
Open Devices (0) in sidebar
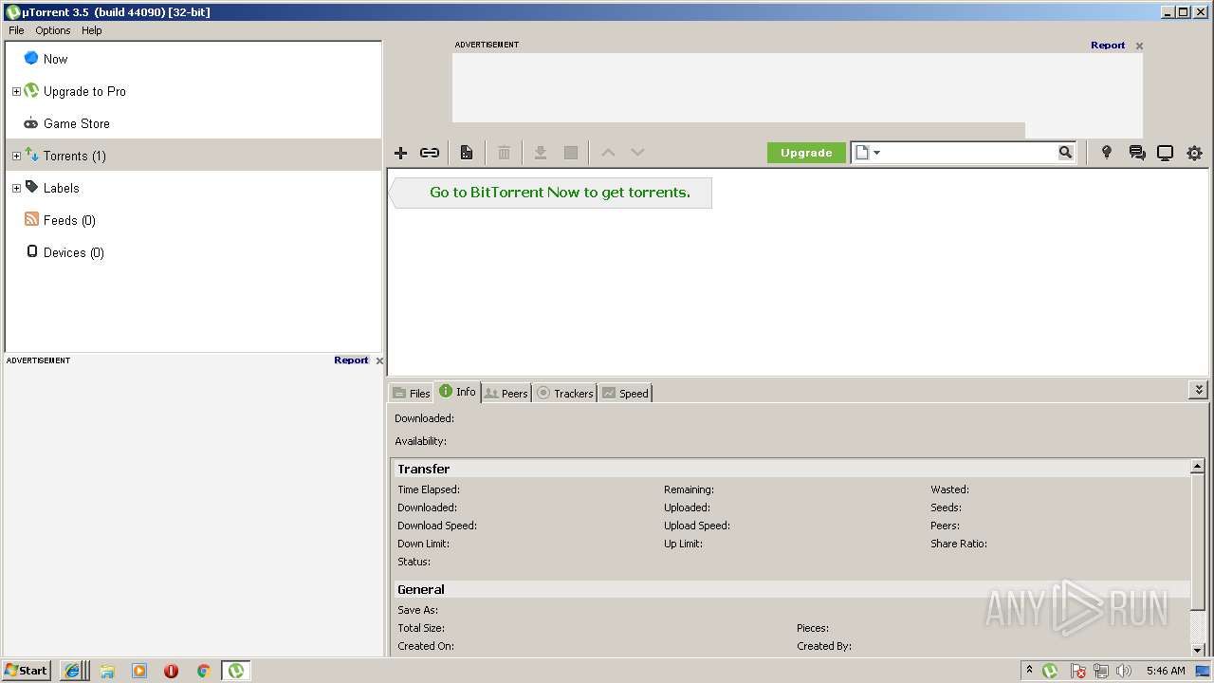coord(193,252)
